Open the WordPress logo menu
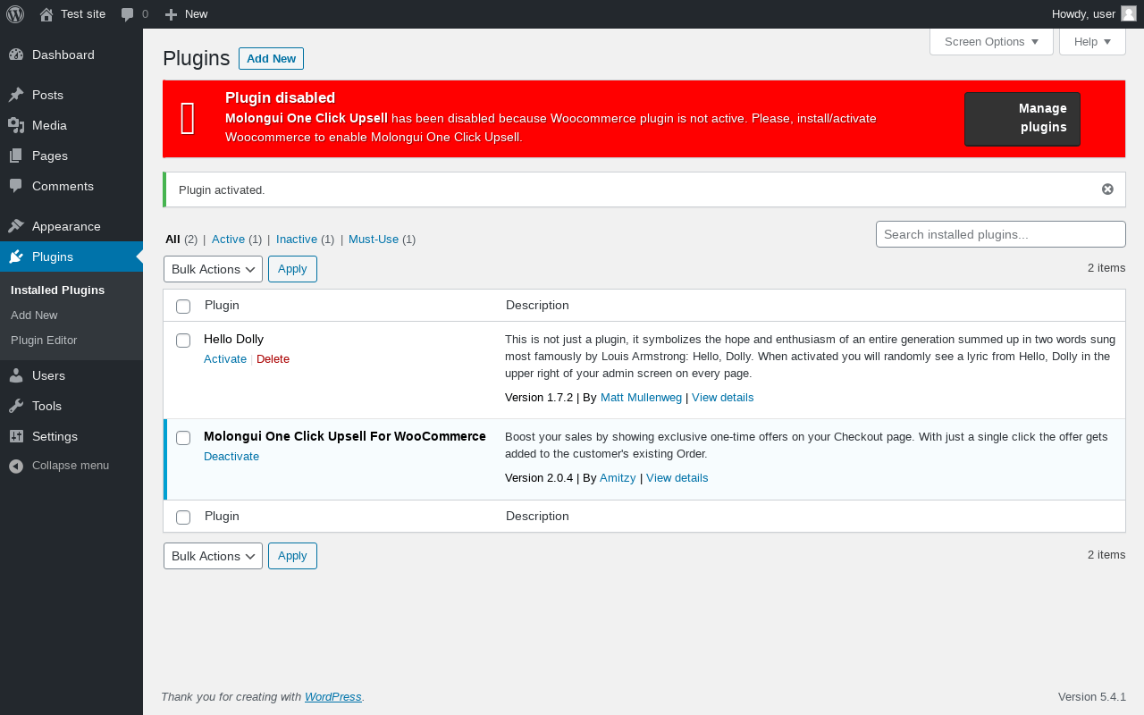The height and width of the screenshot is (715, 1144). (x=15, y=14)
